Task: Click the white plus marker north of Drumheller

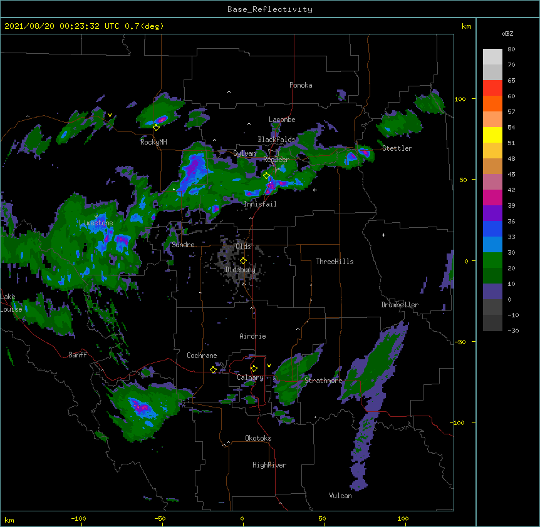Action: coord(383,235)
